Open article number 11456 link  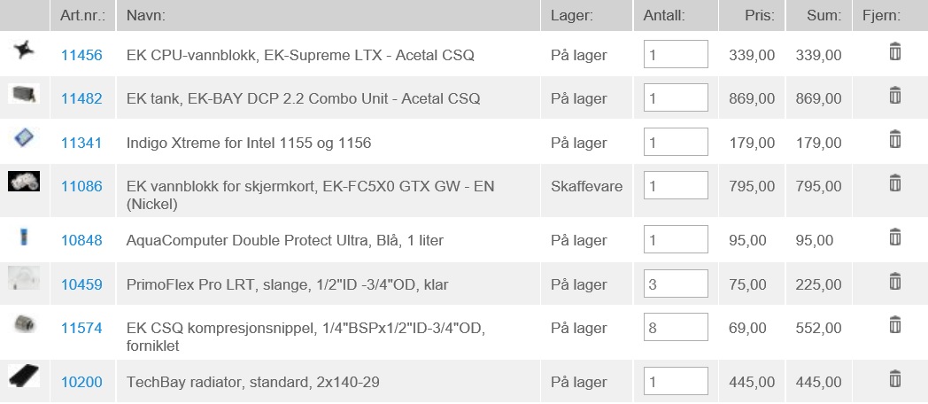81,55
